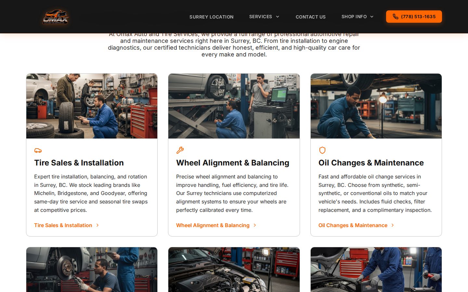Click the phone icon in the orange button
468x292 pixels.
tap(396, 17)
